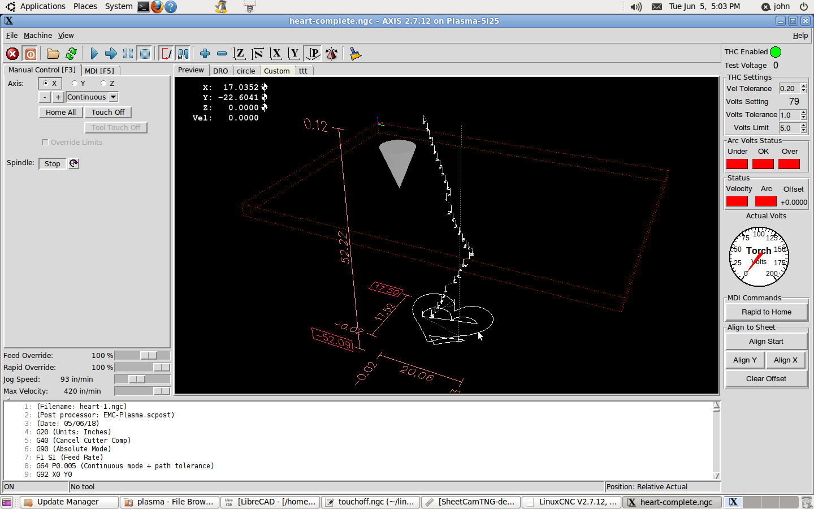Jog negative with the minus button
814x509 pixels.
click(x=45, y=97)
